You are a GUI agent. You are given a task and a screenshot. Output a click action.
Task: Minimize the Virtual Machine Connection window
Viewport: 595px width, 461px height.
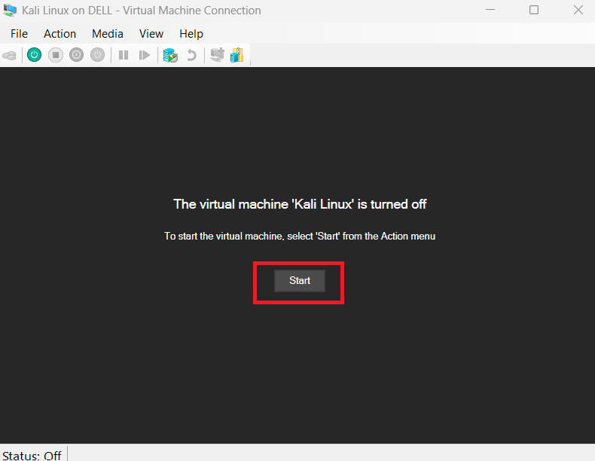tap(490, 11)
